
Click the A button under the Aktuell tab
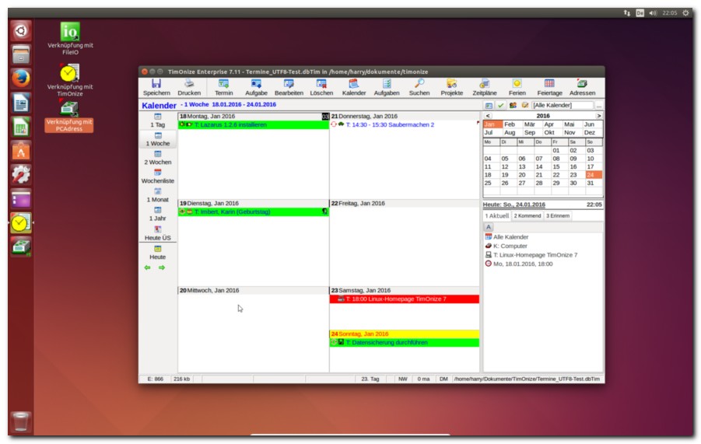pyautogui.click(x=489, y=227)
